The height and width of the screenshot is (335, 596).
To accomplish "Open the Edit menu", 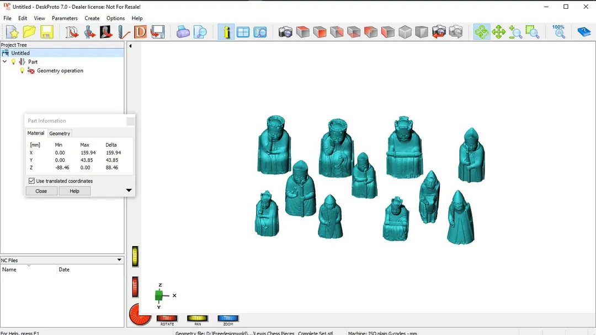I will point(23,18).
